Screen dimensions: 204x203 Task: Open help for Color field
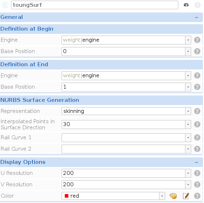[x=197, y=196]
